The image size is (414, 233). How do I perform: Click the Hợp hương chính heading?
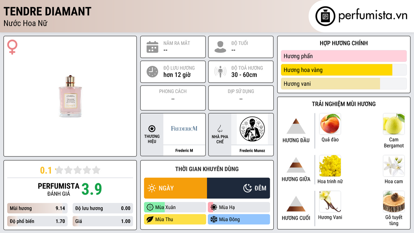[x=344, y=43]
